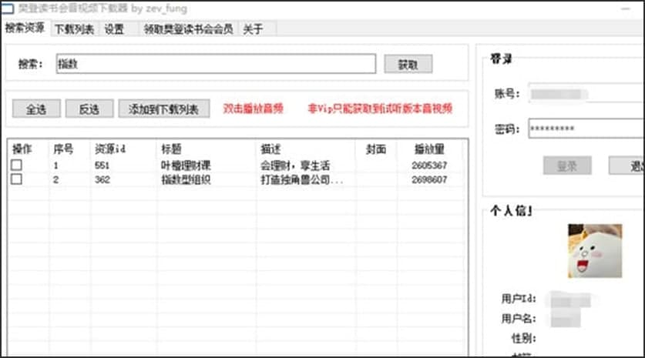The image size is (645, 358).
Task: Click resource id 362
Action: (x=102, y=179)
